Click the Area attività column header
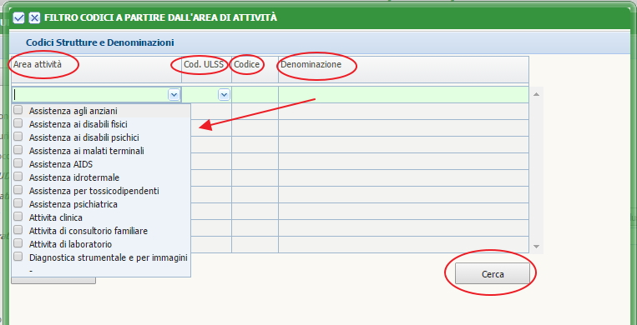The width and height of the screenshot is (637, 325). [x=96, y=69]
